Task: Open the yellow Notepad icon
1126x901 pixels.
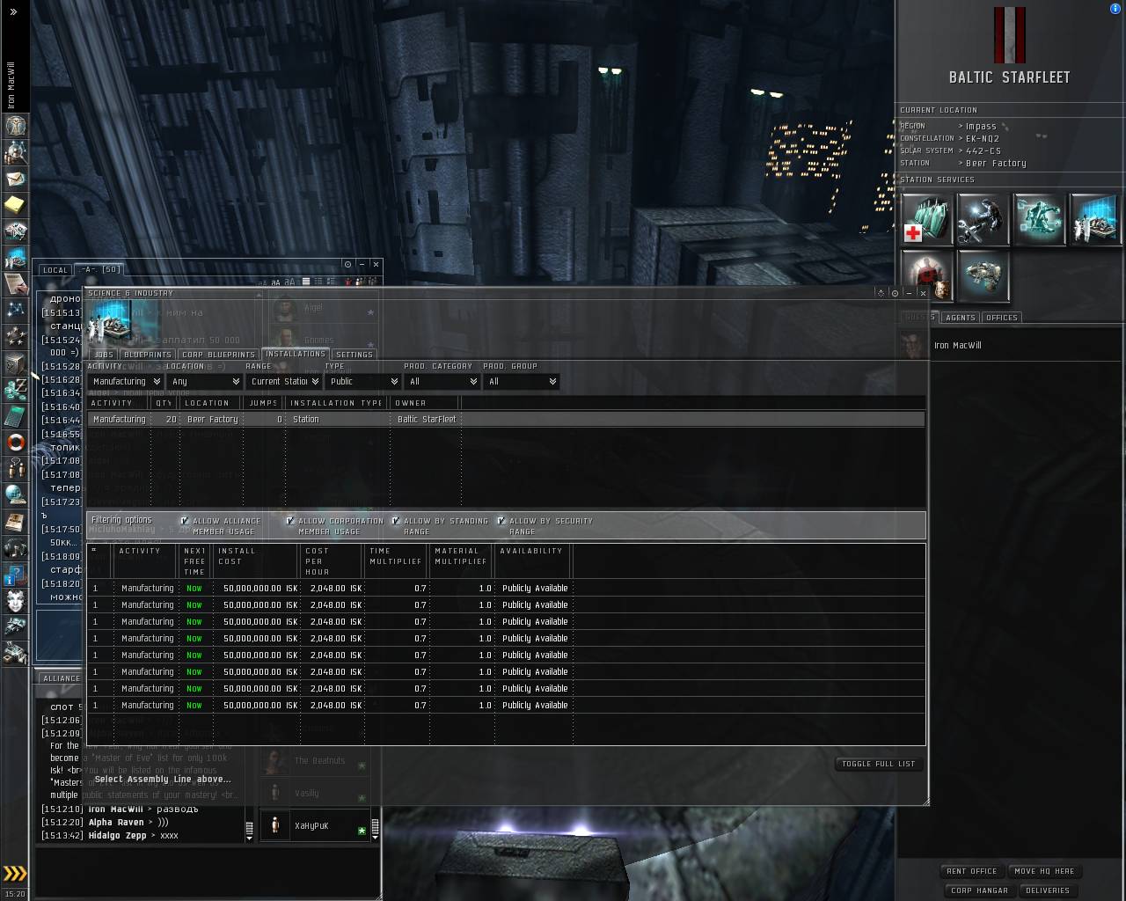Action: pyautogui.click(x=15, y=205)
